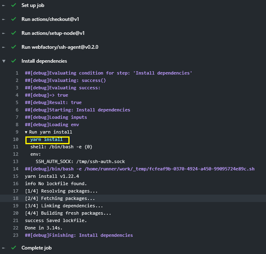266x254 pixels.
Task: Click the 'yarn install' command text
Action: point(47,140)
